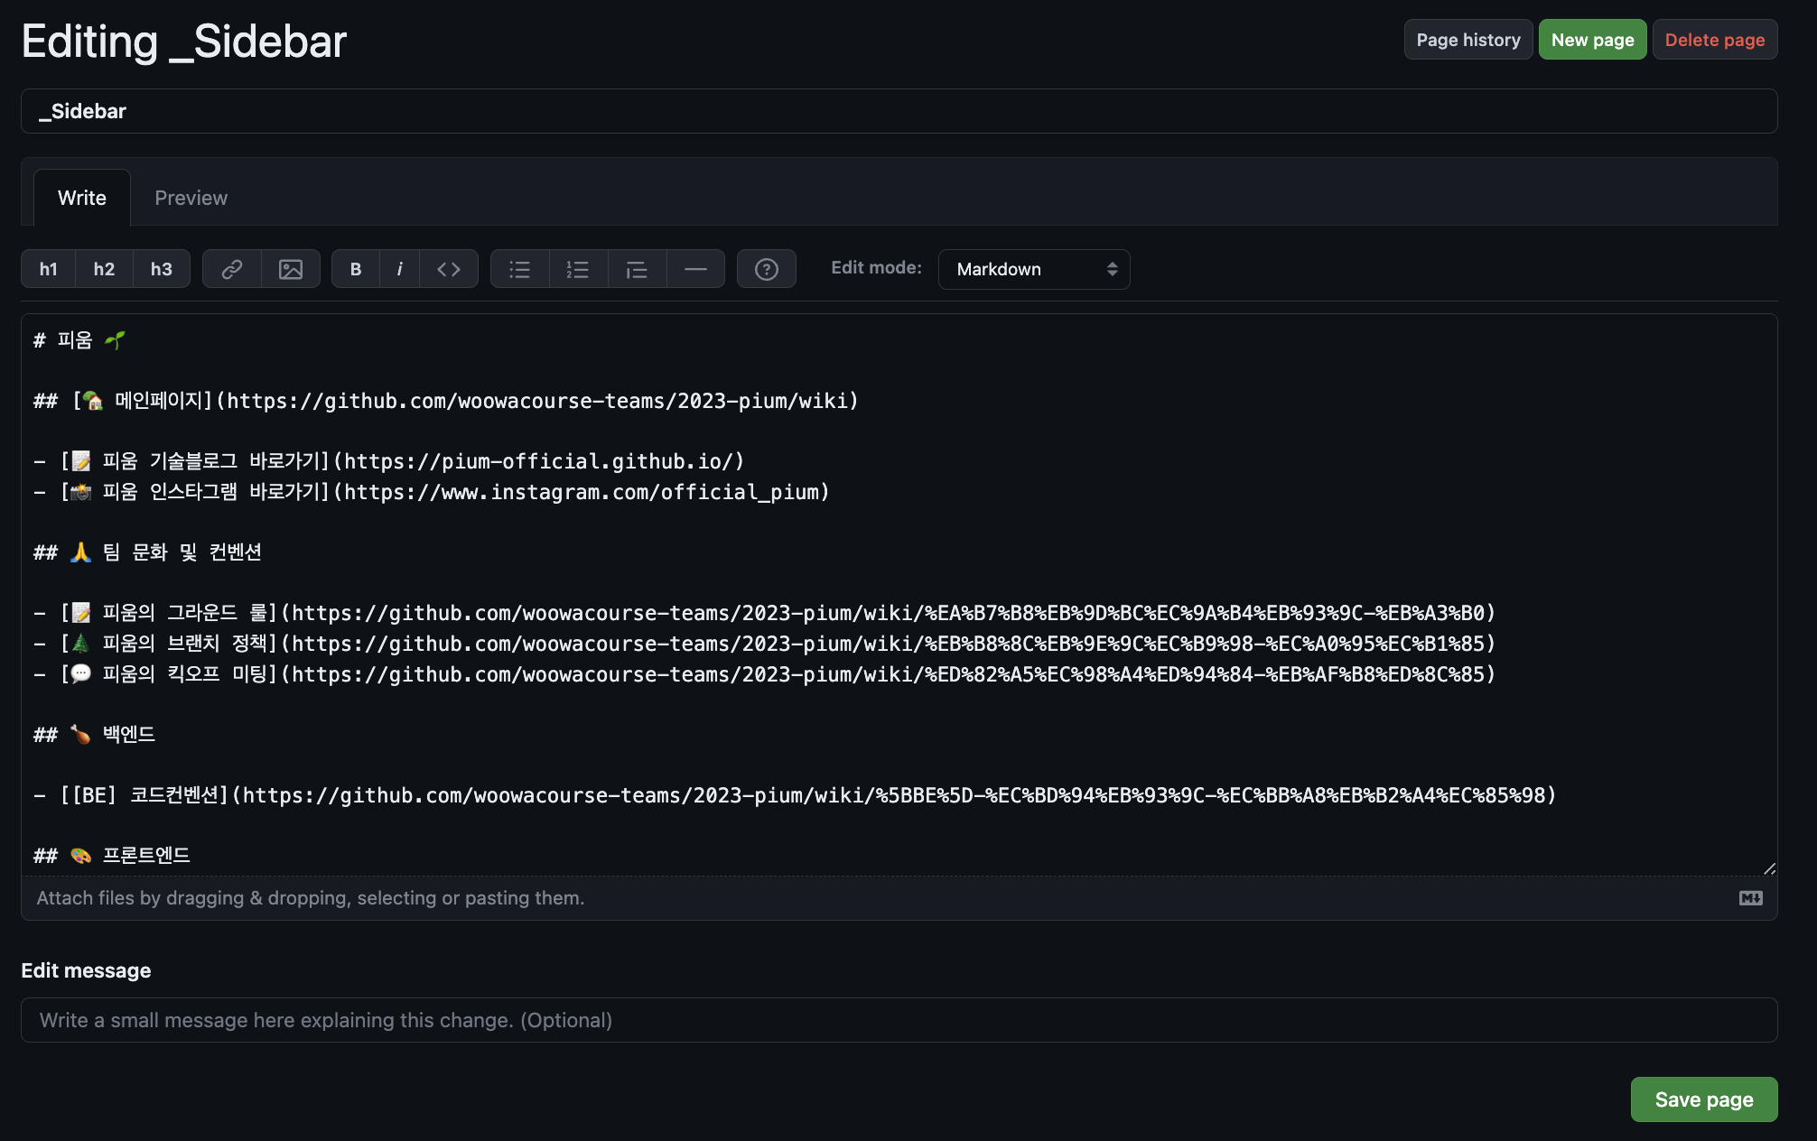Image resolution: width=1817 pixels, height=1141 pixels.
Task: Apply bold formatting with B button
Action: (x=356, y=269)
